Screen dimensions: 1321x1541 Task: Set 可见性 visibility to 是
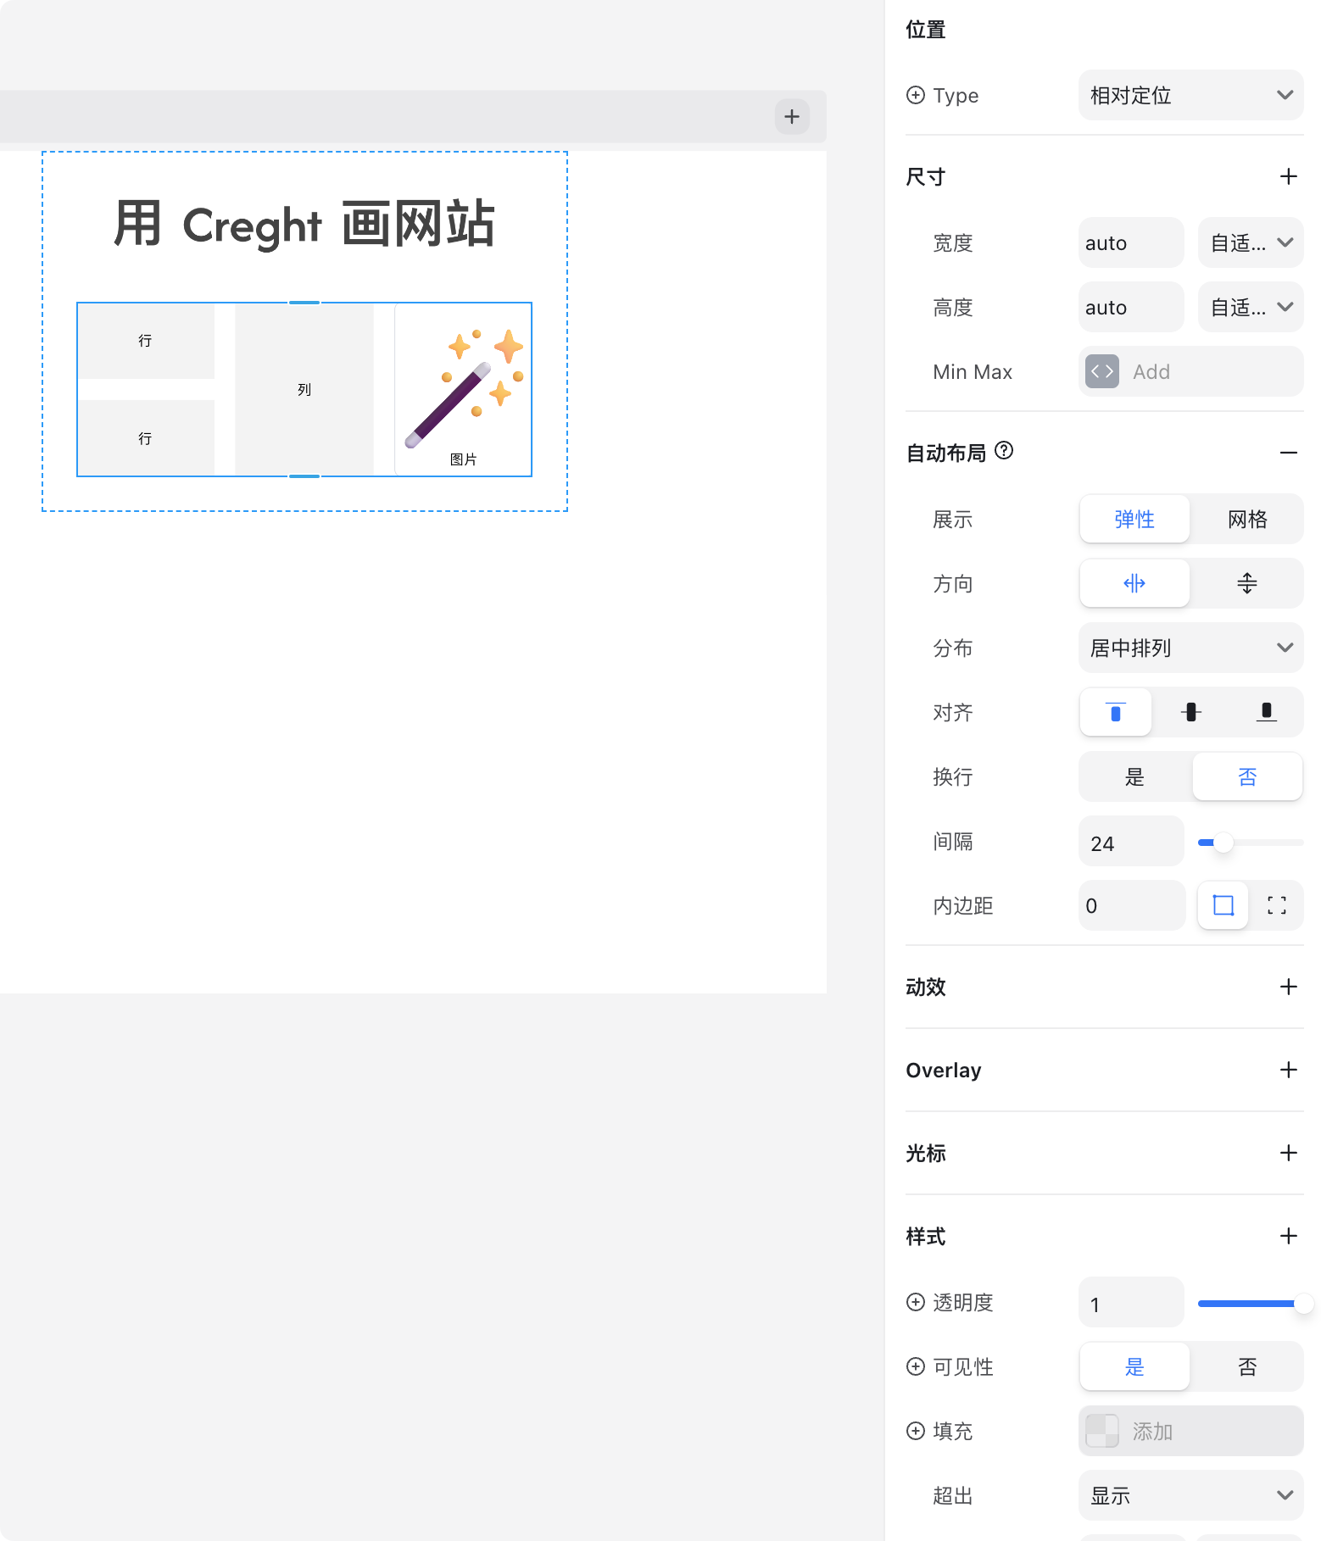pyautogui.click(x=1134, y=1366)
